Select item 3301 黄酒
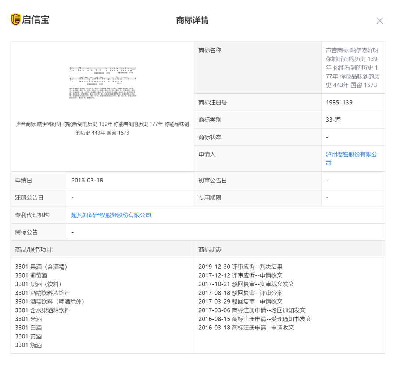Image resolution: width=397 pixels, height=367 pixels. [x=28, y=336]
